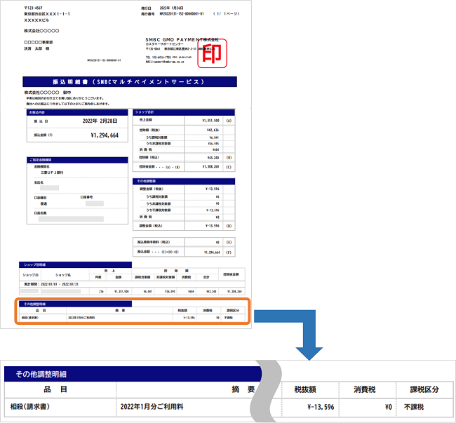456x423 pixels.
Task: Click the masked grey field under 口座番号
Action: (x=95, y=203)
